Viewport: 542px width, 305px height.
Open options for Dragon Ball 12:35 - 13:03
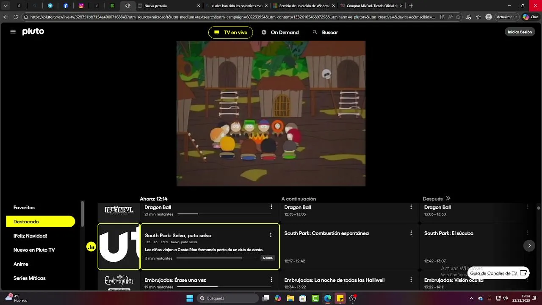(x=411, y=207)
